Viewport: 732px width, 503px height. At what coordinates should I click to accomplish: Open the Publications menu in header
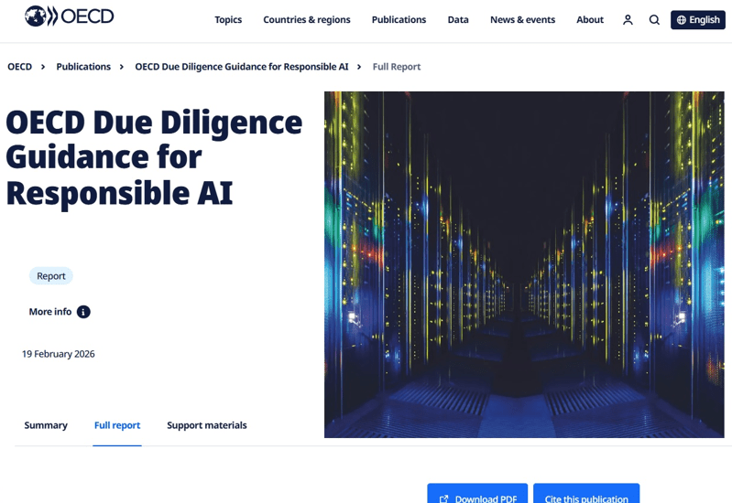[399, 19]
